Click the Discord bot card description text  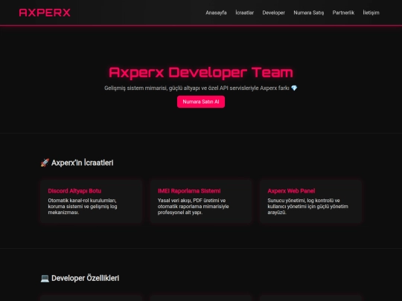pyautogui.click(x=83, y=207)
